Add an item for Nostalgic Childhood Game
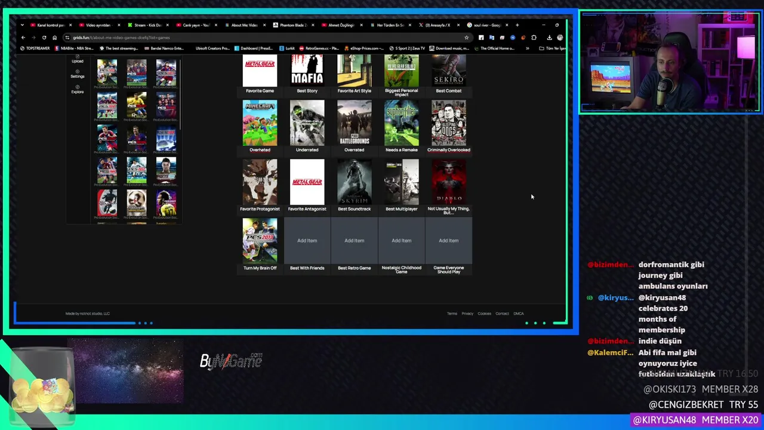This screenshot has height=430, width=764. point(402,241)
